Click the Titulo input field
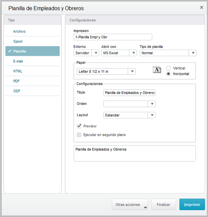This screenshot has height=217, width=208. pyautogui.click(x=130, y=93)
